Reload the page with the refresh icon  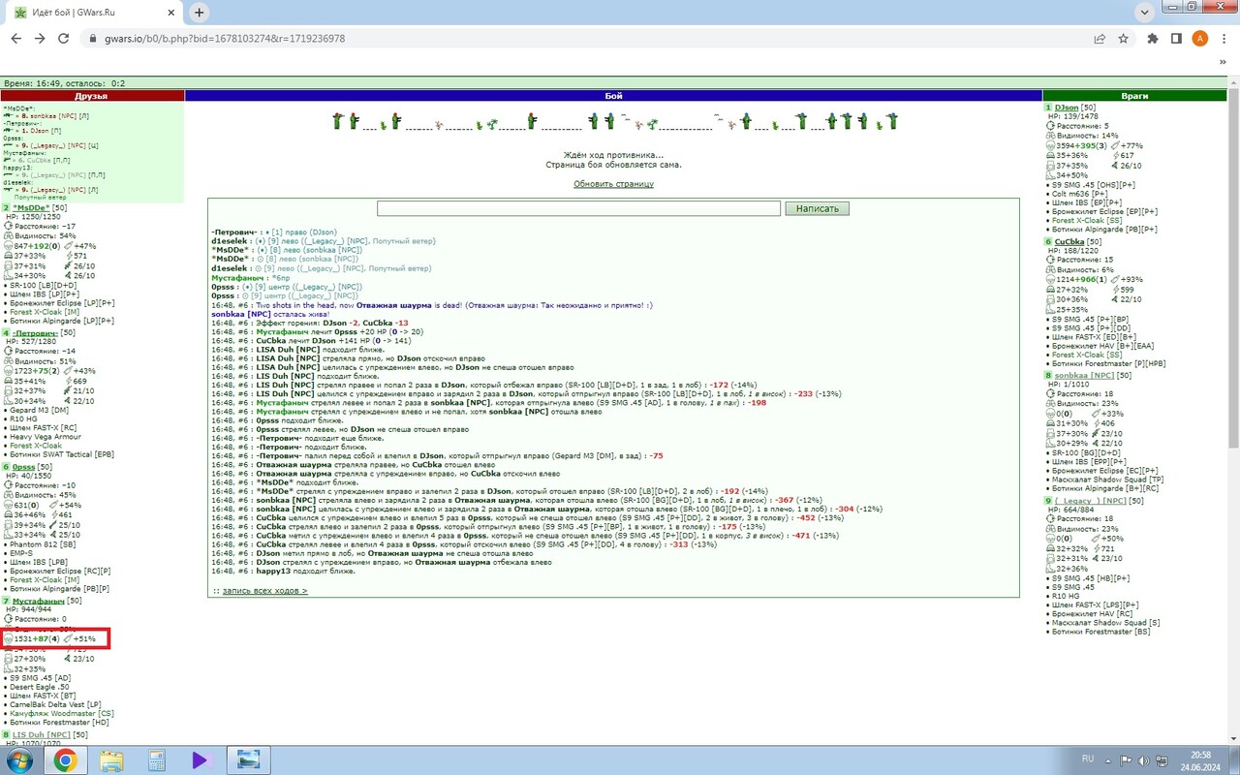[64, 39]
